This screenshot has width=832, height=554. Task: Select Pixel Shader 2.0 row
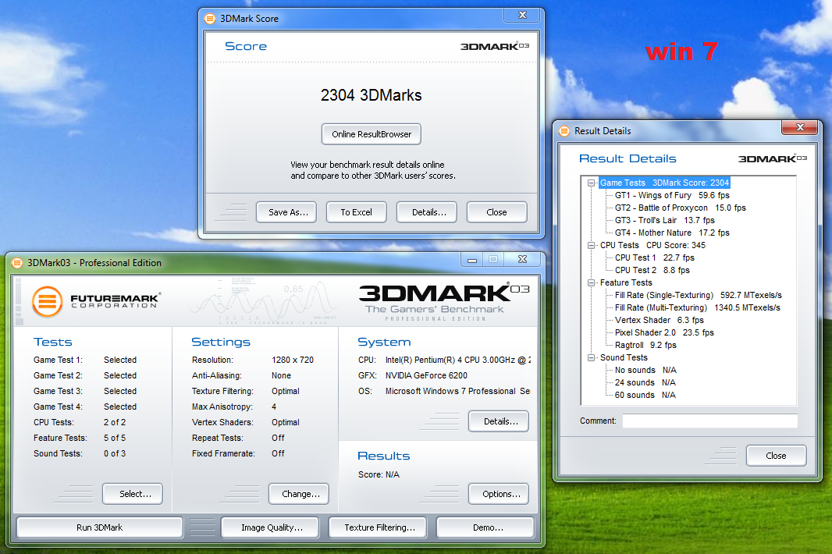pos(664,332)
